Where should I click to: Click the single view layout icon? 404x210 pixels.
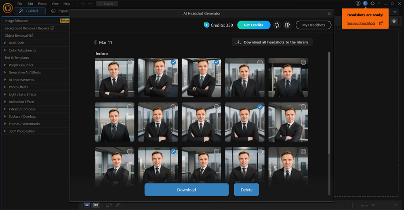point(87,205)
